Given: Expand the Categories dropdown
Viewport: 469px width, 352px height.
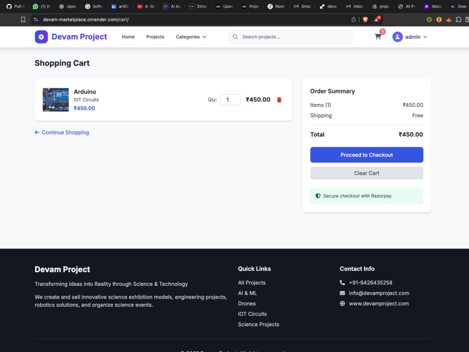Looking at the screenshot, I should coord(191,37).
